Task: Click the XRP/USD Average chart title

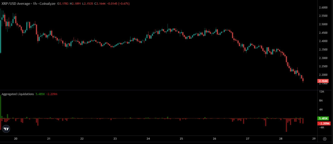Action: 17,4
